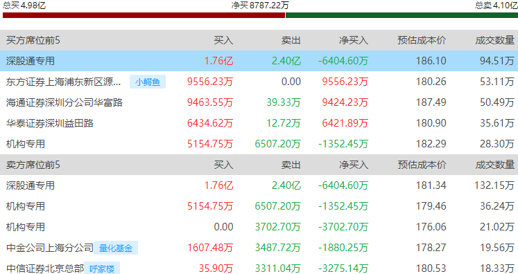Image resolution: width=518 pixels, height=274 pixels.
Task: Select 深股通专用 in seller table
Action: click(x=31, y=185)
